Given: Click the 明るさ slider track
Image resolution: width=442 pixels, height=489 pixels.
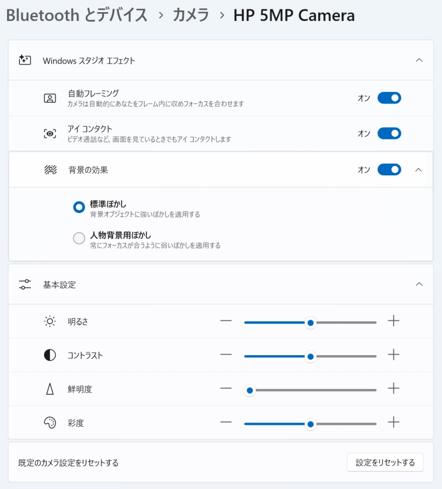Looking at the screenshot, I should pyautogui.click(x=311, y=323).
